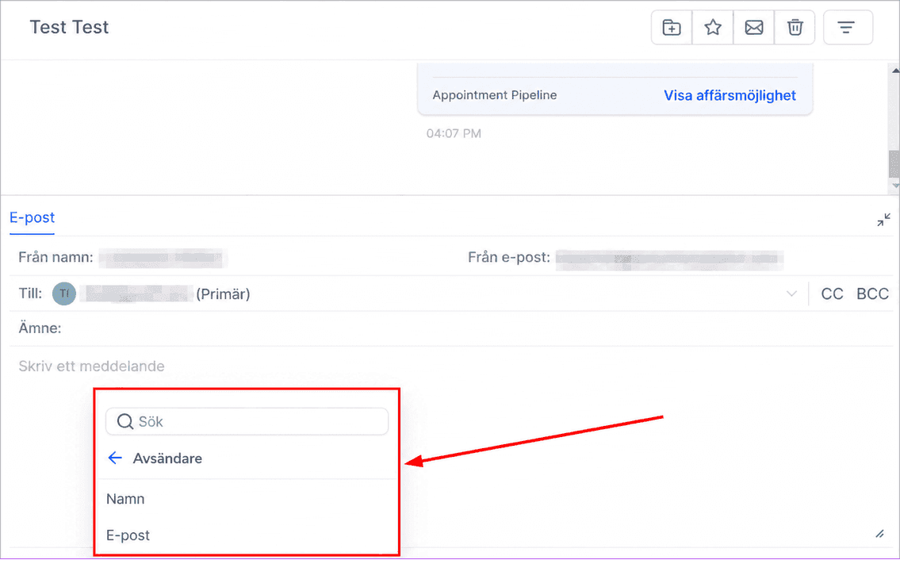The height and width of the screenshot is (583, 900).
Task: Click the Sök search field
Action: point(247,422)
